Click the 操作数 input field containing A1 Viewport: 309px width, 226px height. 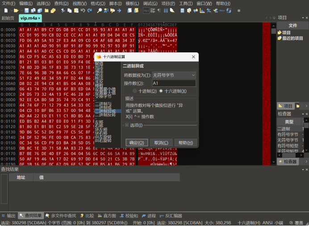pyautogui.click(x=174, y=83)
